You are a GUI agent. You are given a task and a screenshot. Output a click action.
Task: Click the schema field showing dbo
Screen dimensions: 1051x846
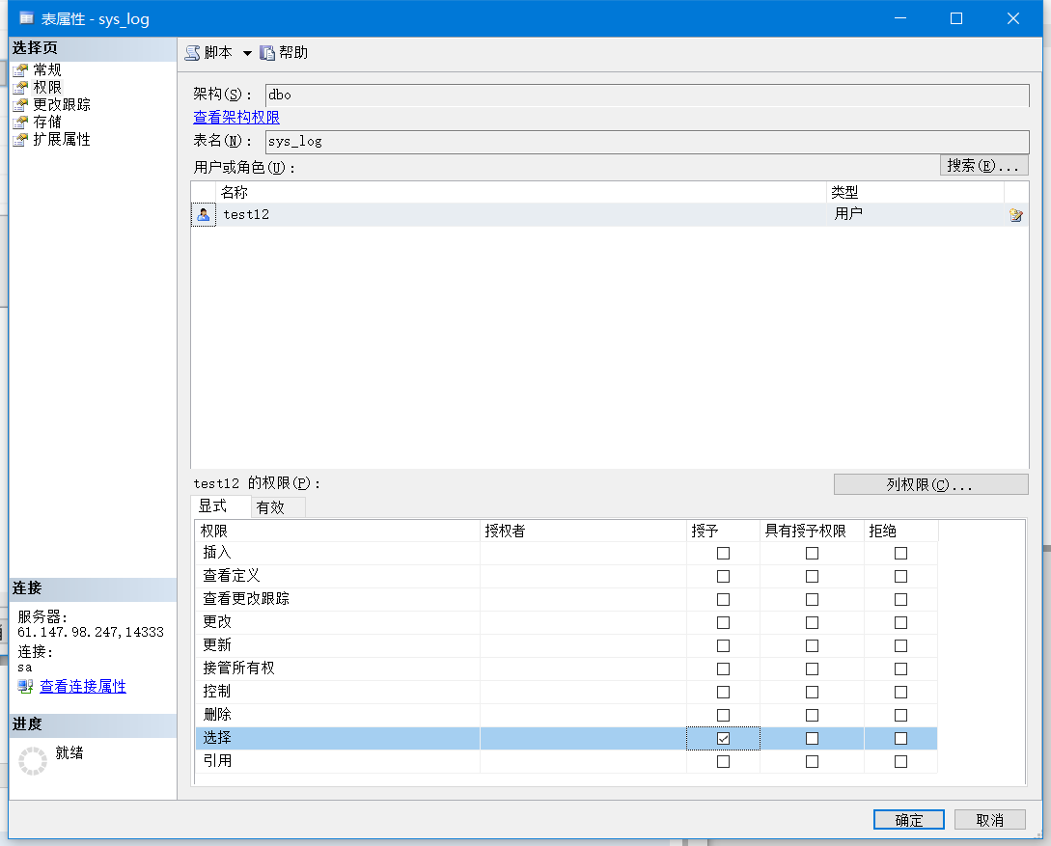(x=647, y=96)
